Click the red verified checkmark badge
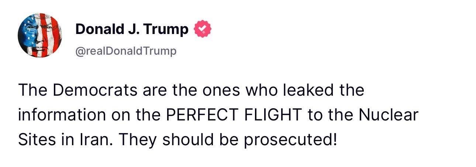This screenshot has height=167, width=476. [203, 29]
